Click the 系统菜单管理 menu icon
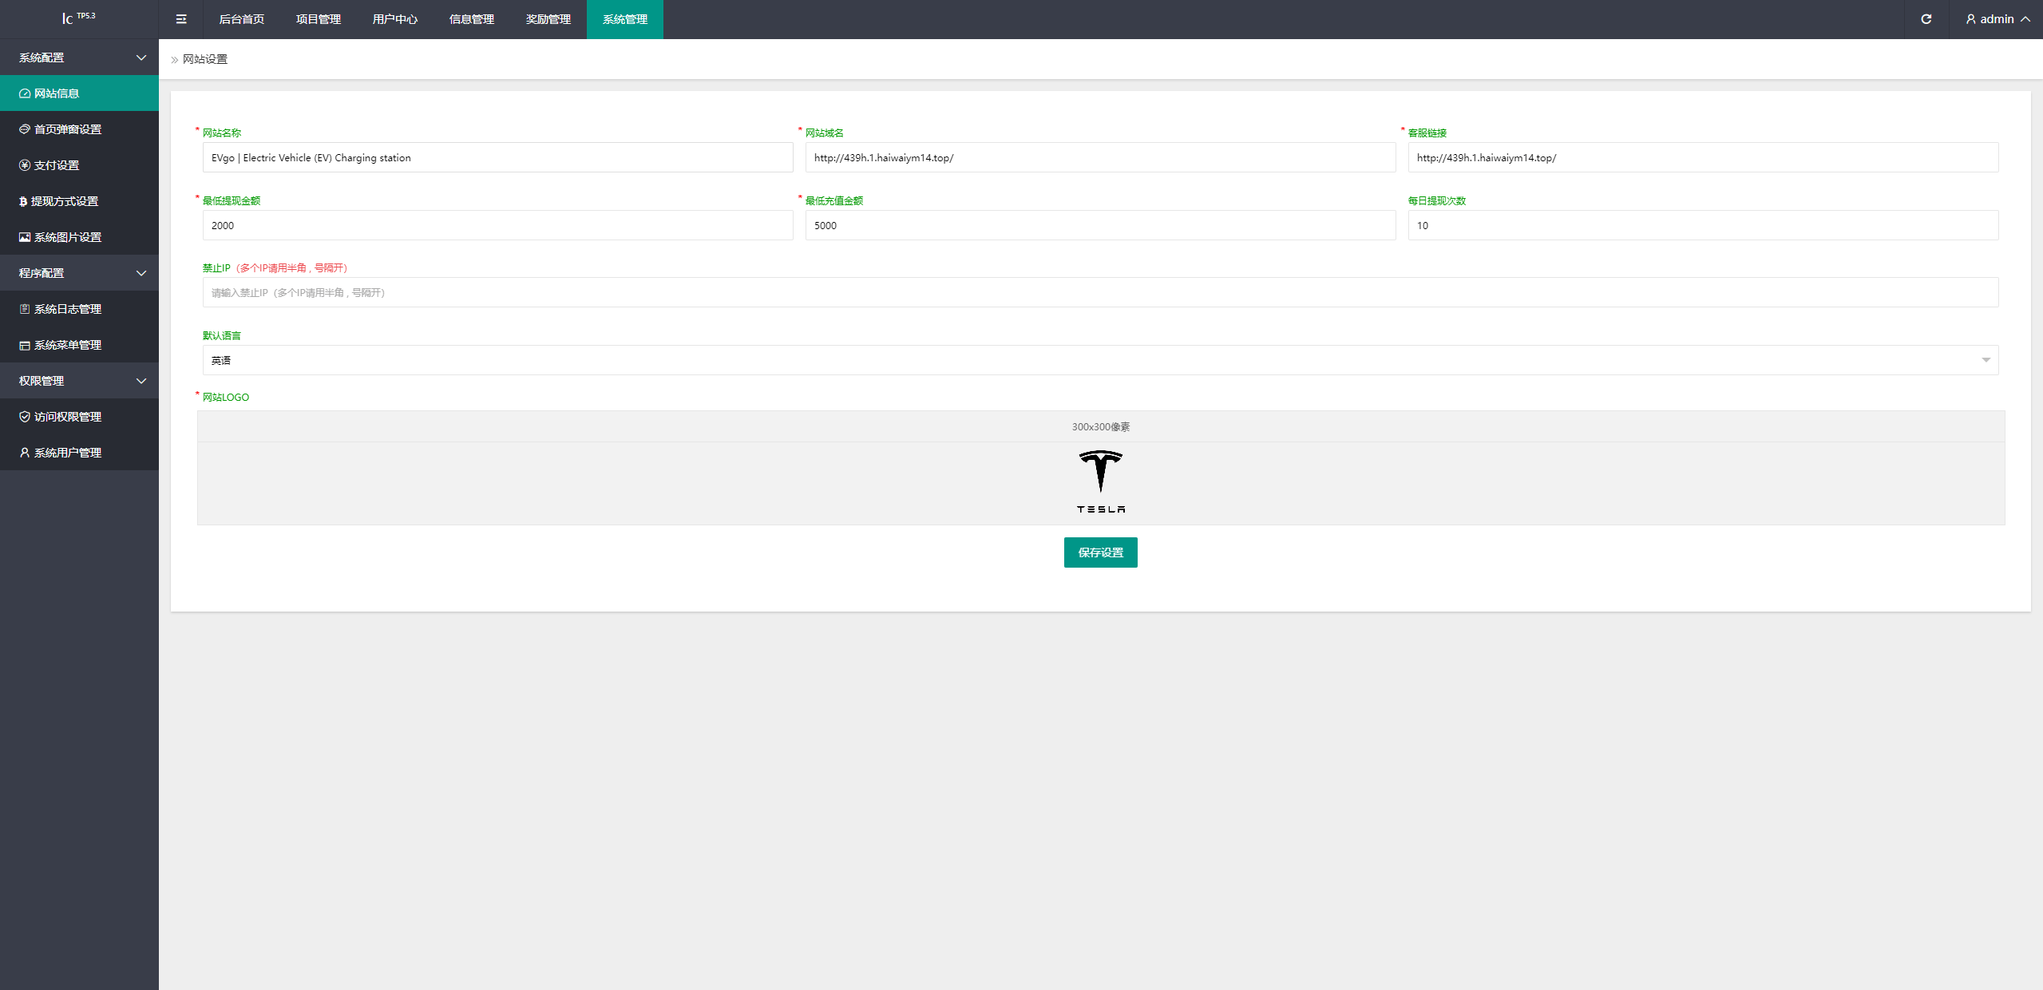The image size is (2043, 990). (x=25, y=345)
